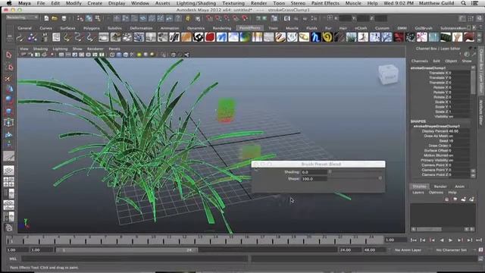Image resolution: width=485 pixels, height=273 pixels.
Task: Open the Anim layer tab
Action: (x=459, y=187)
